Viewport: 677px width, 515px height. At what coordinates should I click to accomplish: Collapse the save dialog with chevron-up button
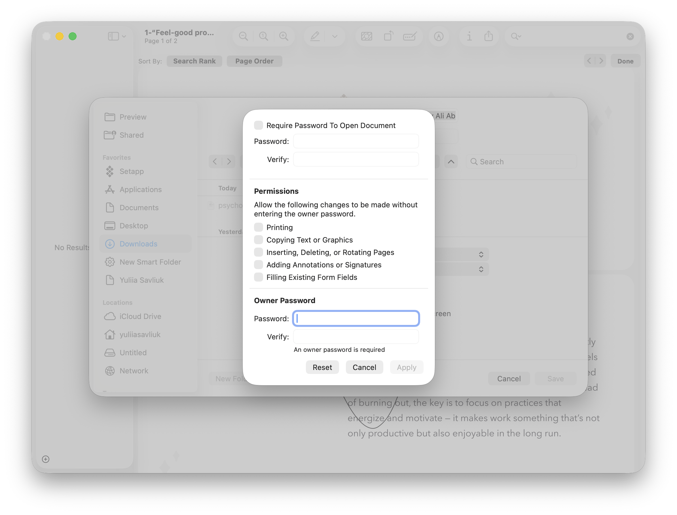pyautogui.click(x=451, y=161)
